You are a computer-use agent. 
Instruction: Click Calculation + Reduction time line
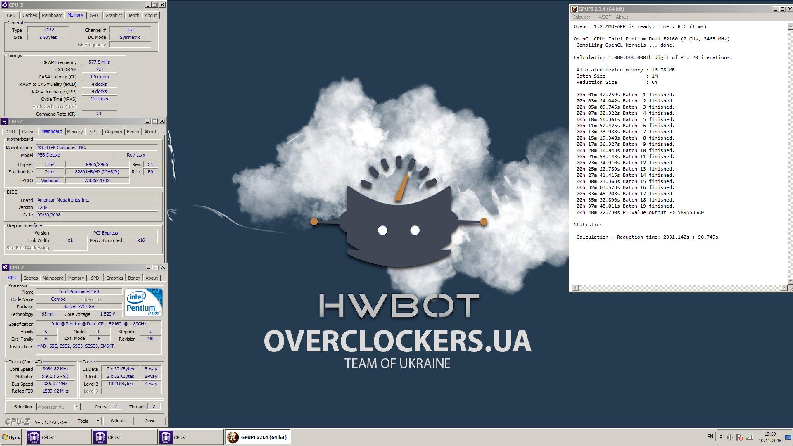[647, 237]
